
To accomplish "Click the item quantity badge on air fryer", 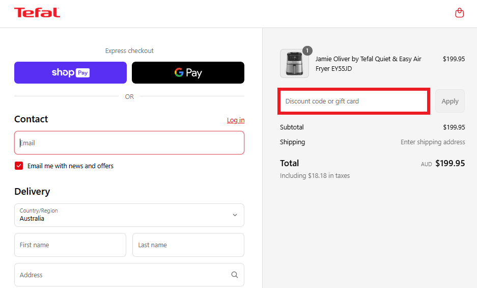I will [307, 50].
